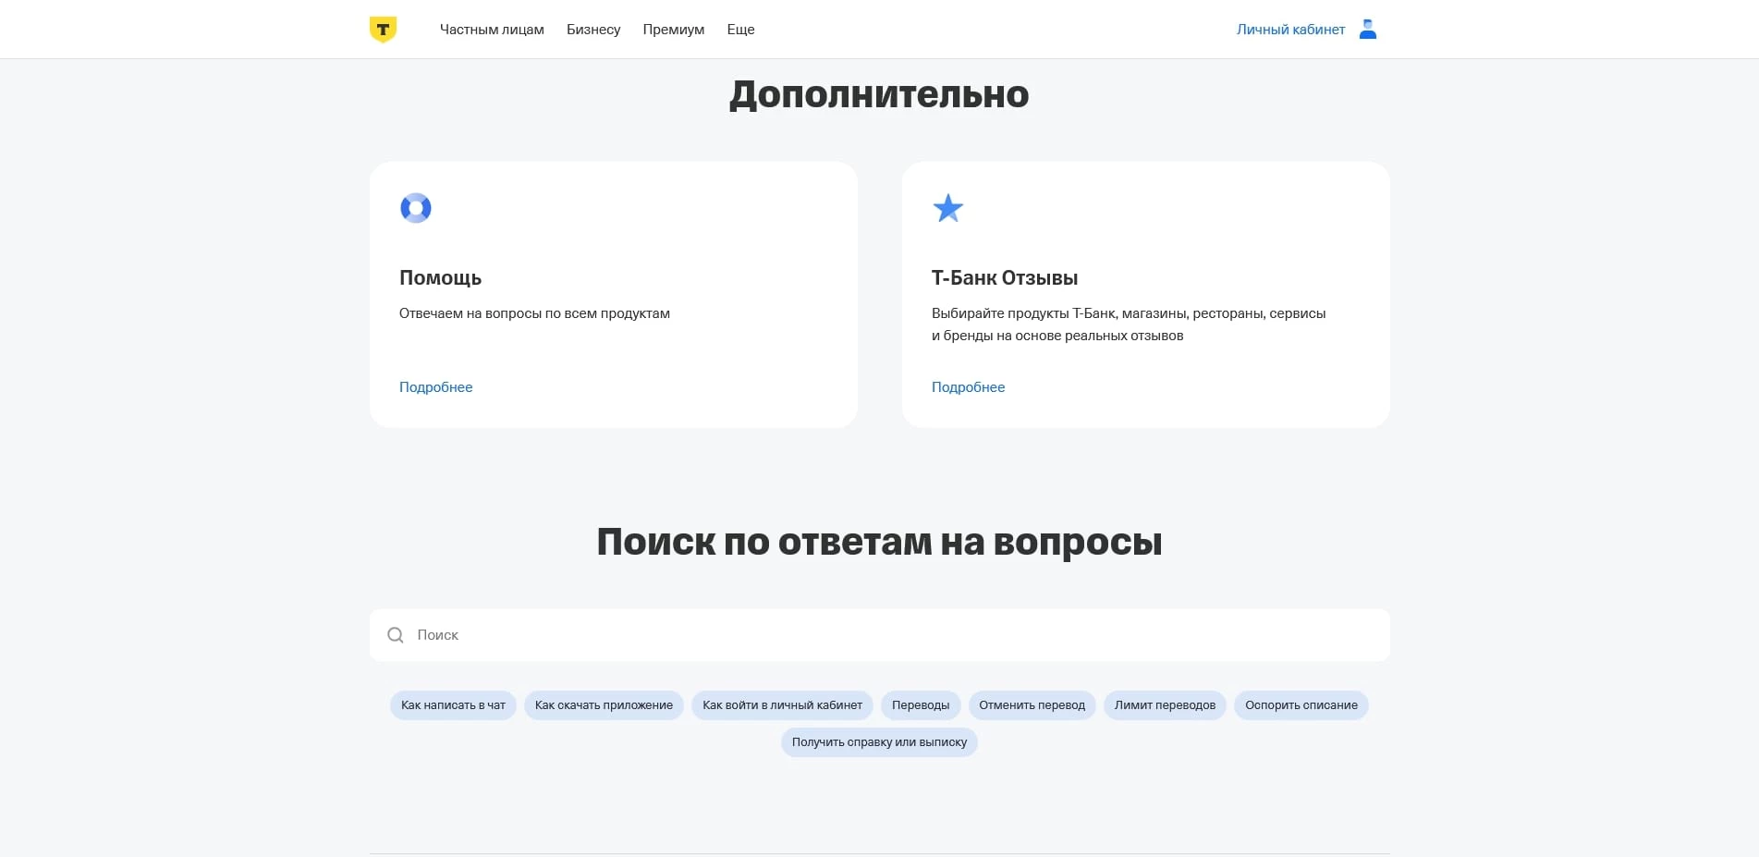Choose Получить справку или выписку
The width and height of the screenshot is (1759, 857).
[879, 741]
